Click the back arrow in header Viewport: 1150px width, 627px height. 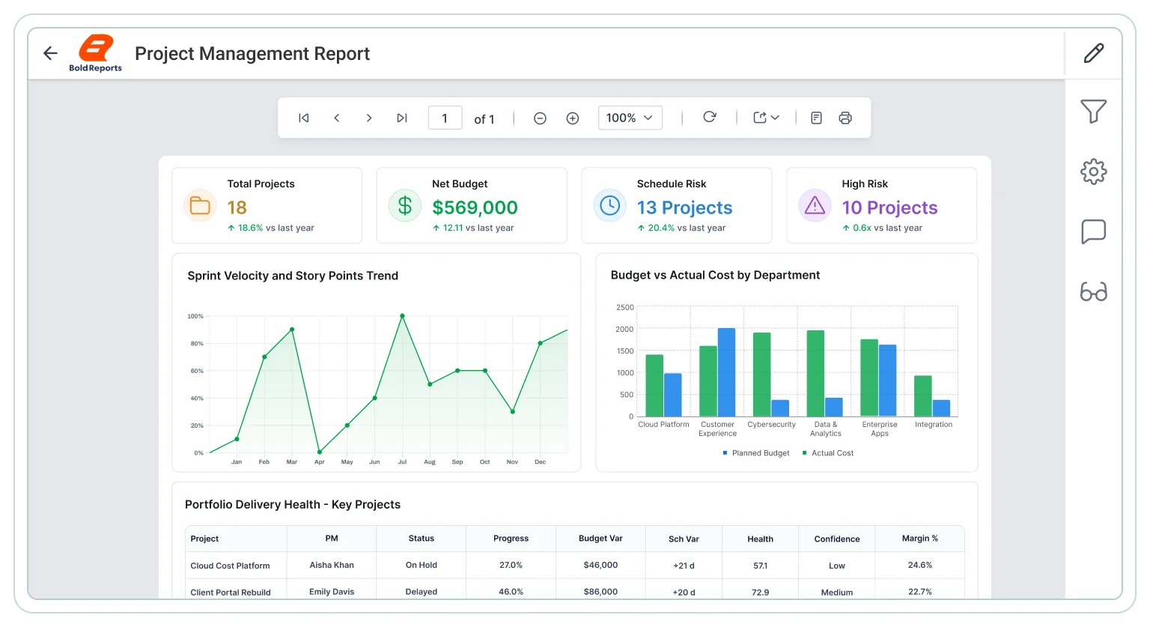[50, 53]
